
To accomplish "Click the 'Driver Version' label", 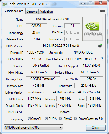I will coord(14,92).
